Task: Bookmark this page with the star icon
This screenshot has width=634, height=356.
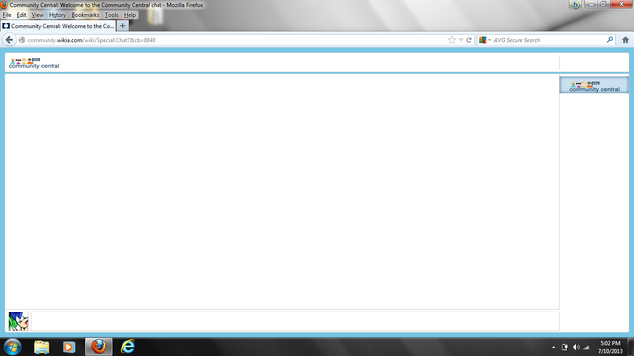Action: coord(452,40)
